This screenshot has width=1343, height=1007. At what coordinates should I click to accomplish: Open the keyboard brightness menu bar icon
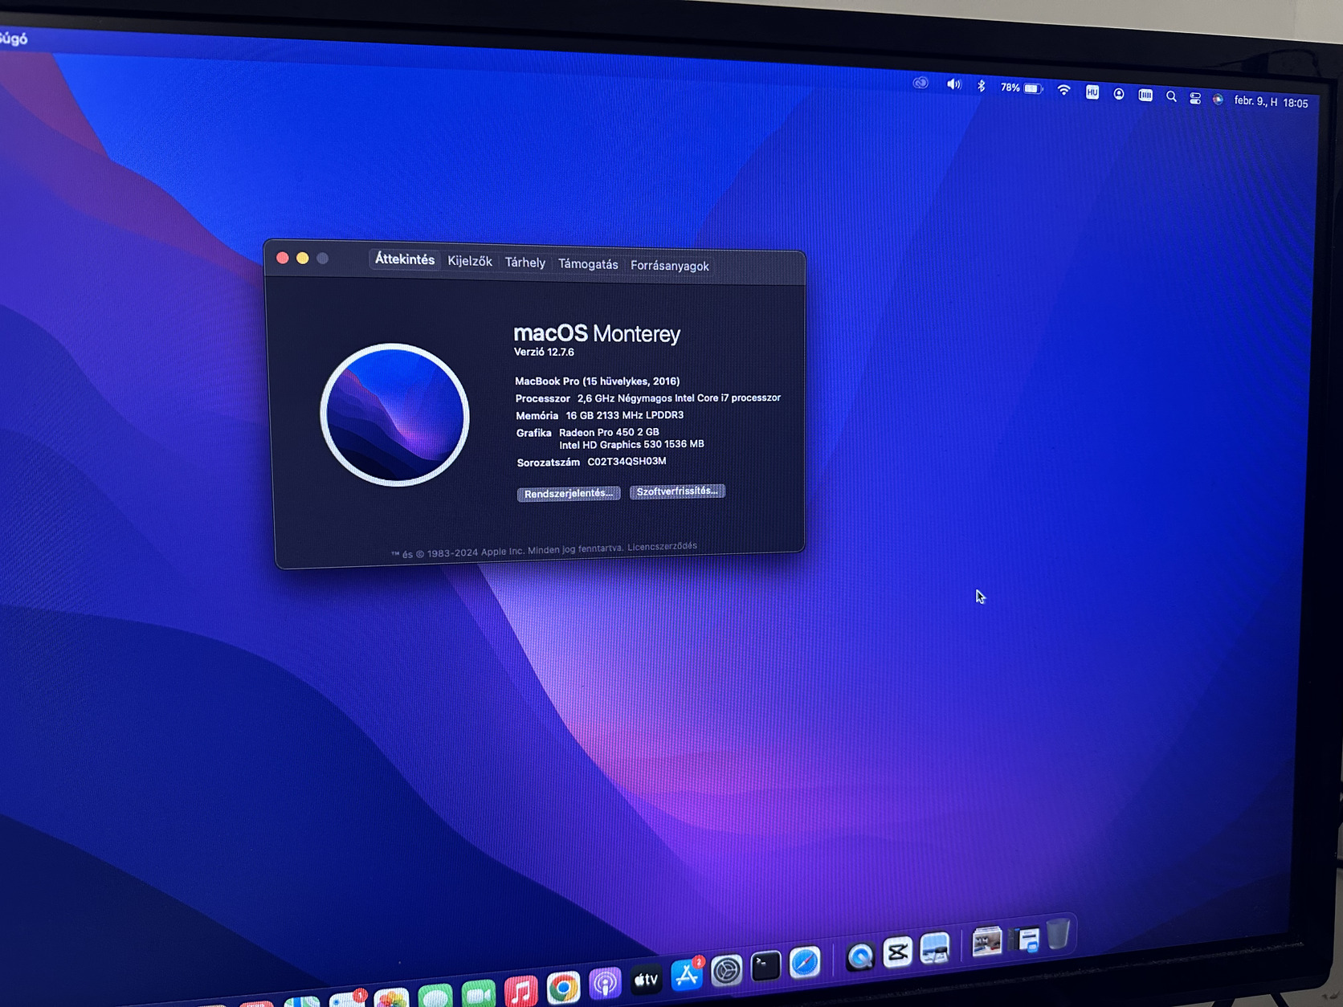[1145, 95]
